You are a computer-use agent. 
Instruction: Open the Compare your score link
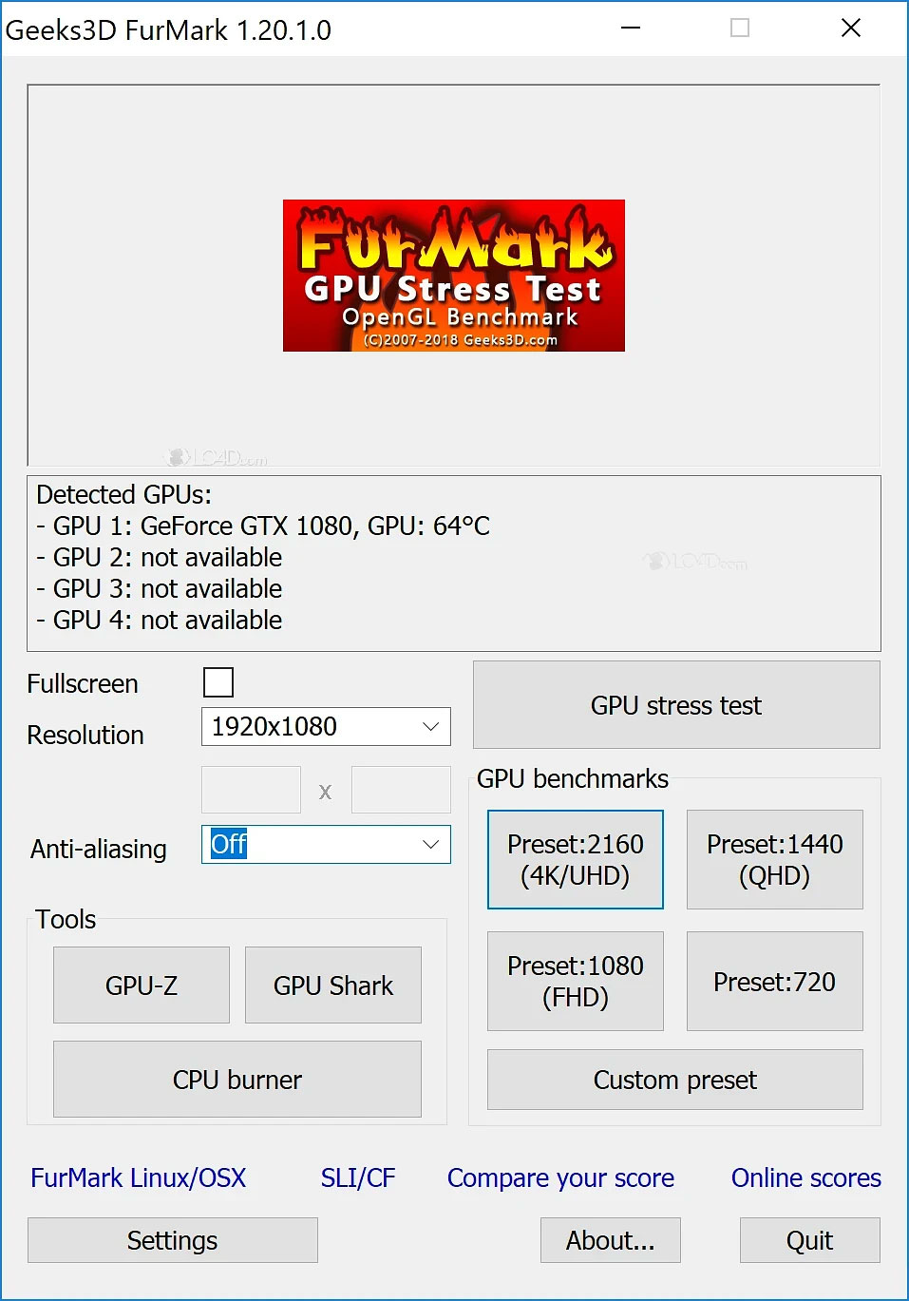(x=560, y=1178)
